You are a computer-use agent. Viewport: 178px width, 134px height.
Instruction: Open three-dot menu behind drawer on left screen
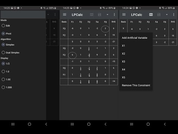tap(55, 15)
